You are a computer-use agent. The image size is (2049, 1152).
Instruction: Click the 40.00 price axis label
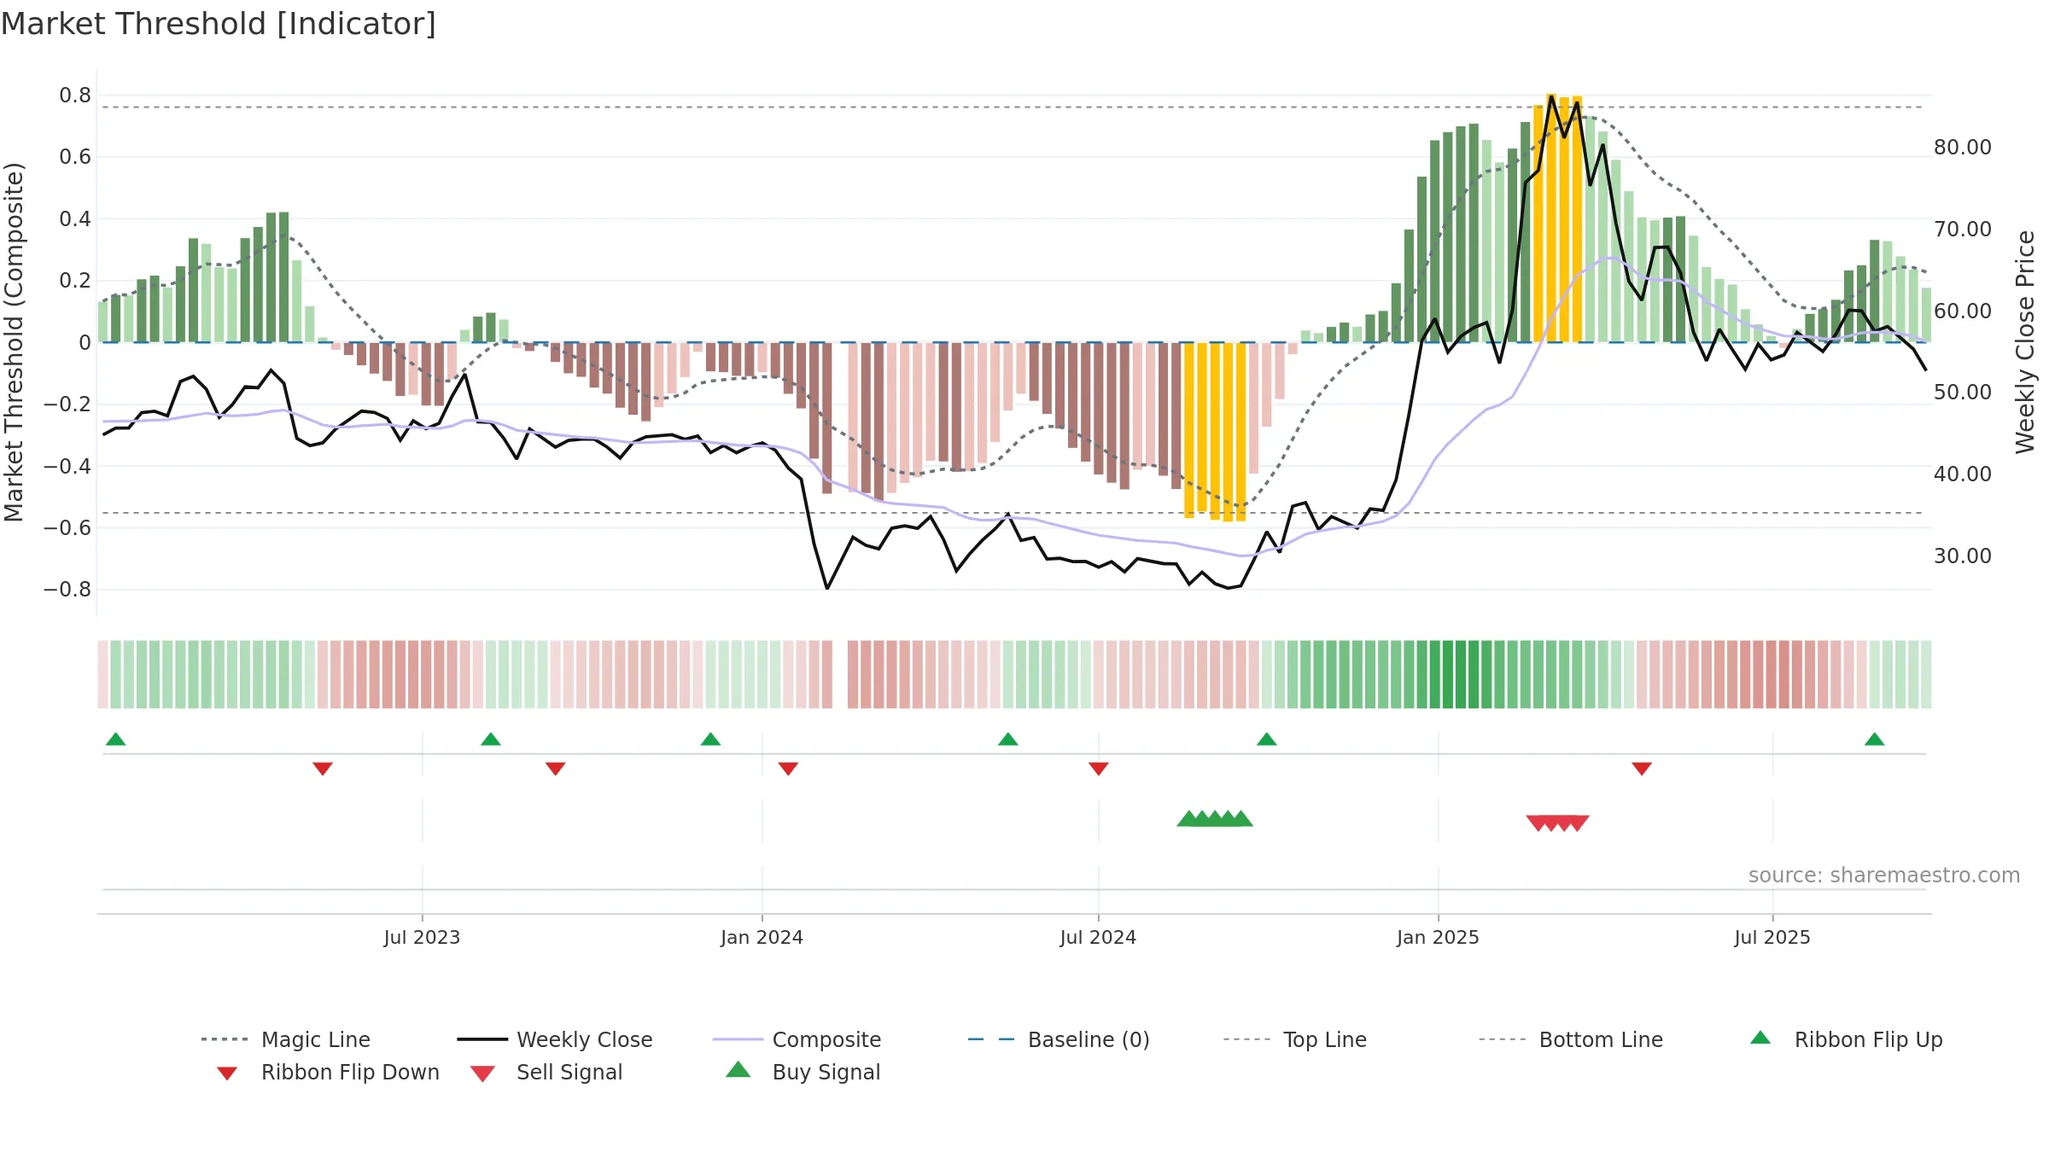coord(1963,474)
